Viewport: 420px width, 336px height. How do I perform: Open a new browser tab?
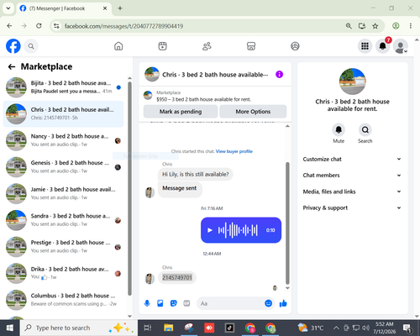click(120, 8)
